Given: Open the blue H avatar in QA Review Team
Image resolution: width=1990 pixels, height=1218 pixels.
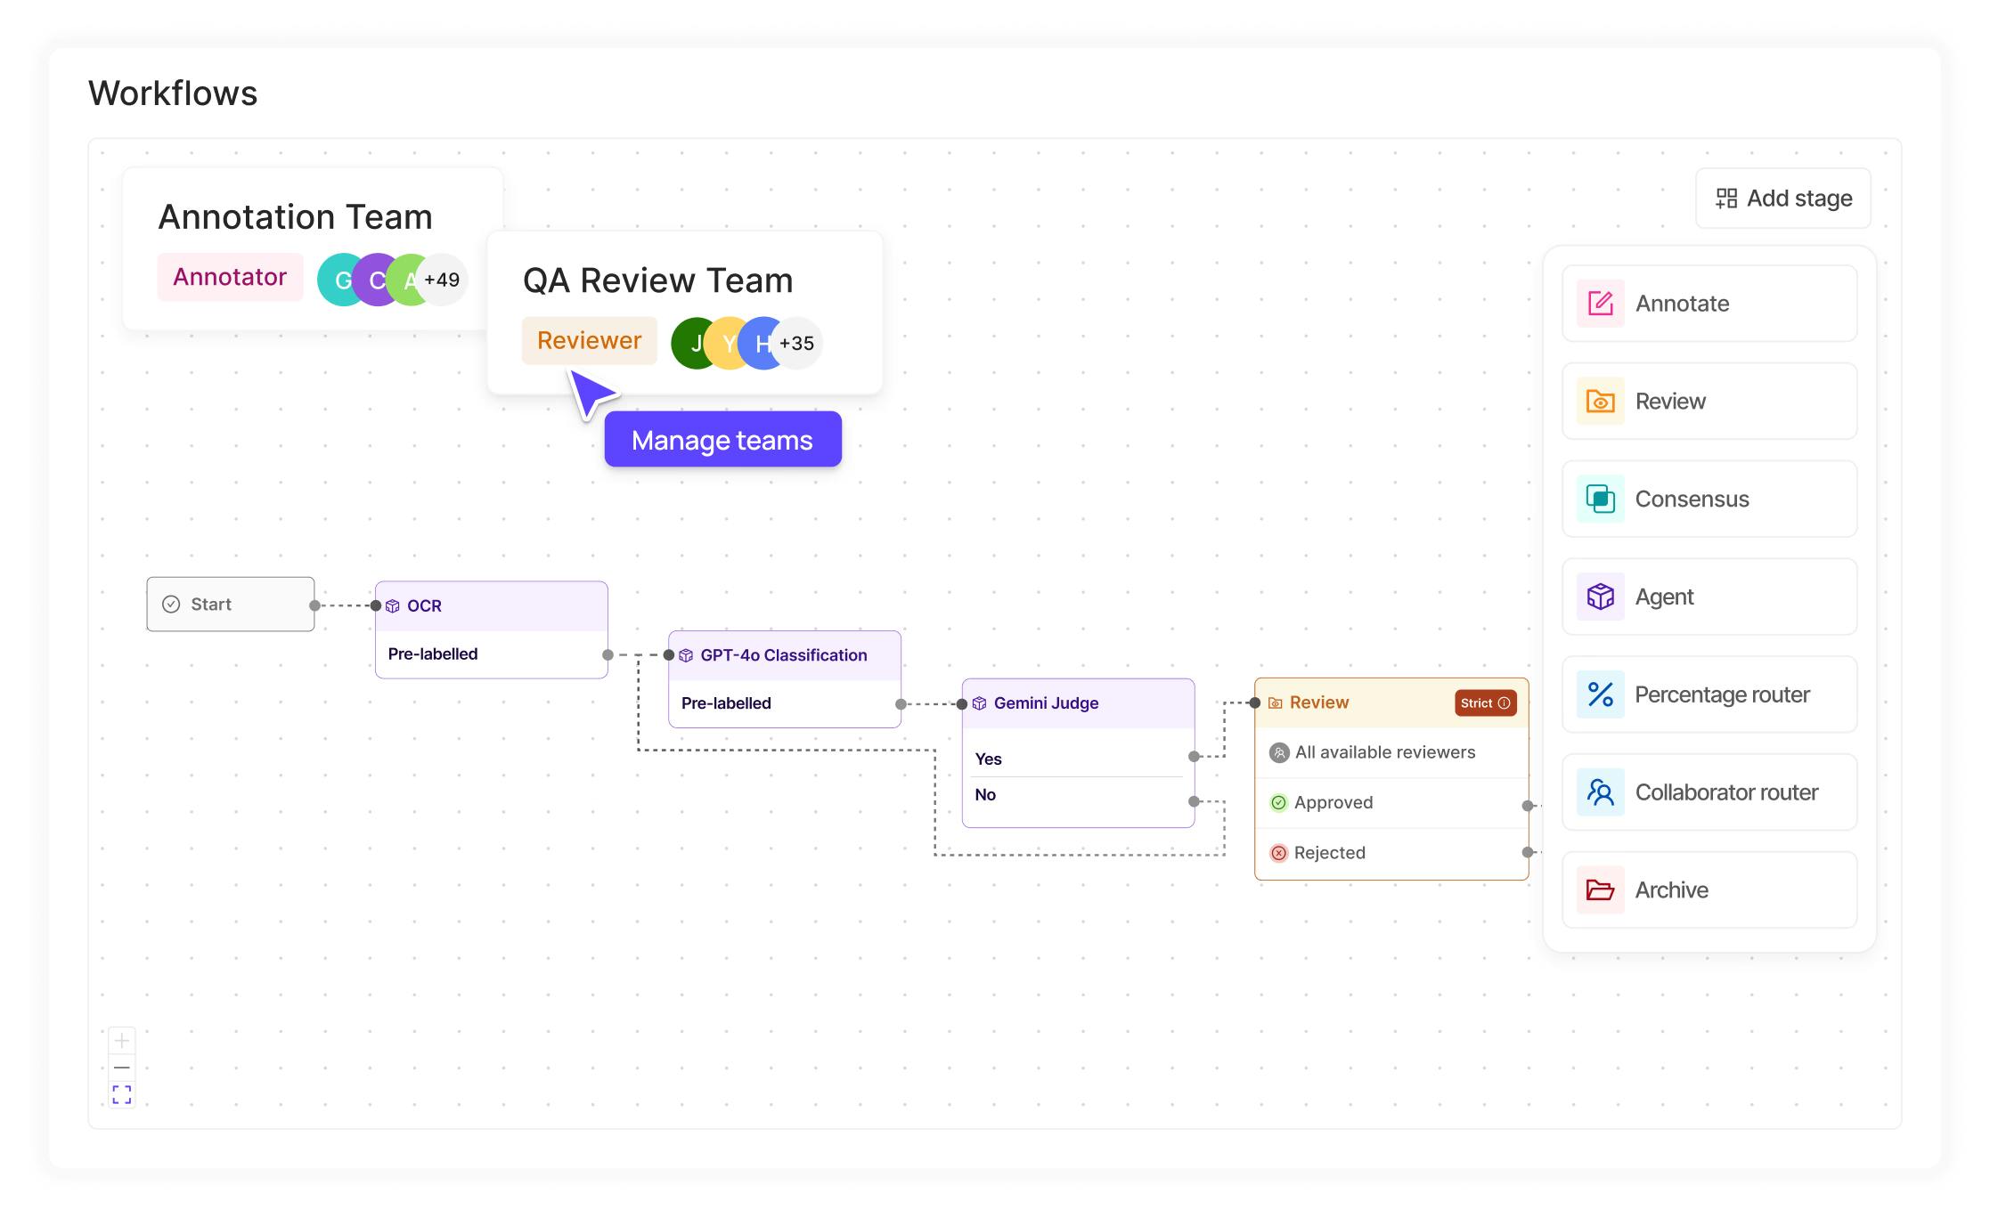Looking at the screenshot, I should 760,344.
